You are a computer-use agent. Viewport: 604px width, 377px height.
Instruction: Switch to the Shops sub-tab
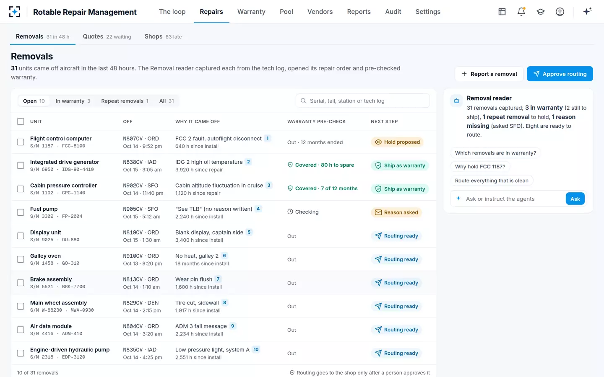[163, 36]
